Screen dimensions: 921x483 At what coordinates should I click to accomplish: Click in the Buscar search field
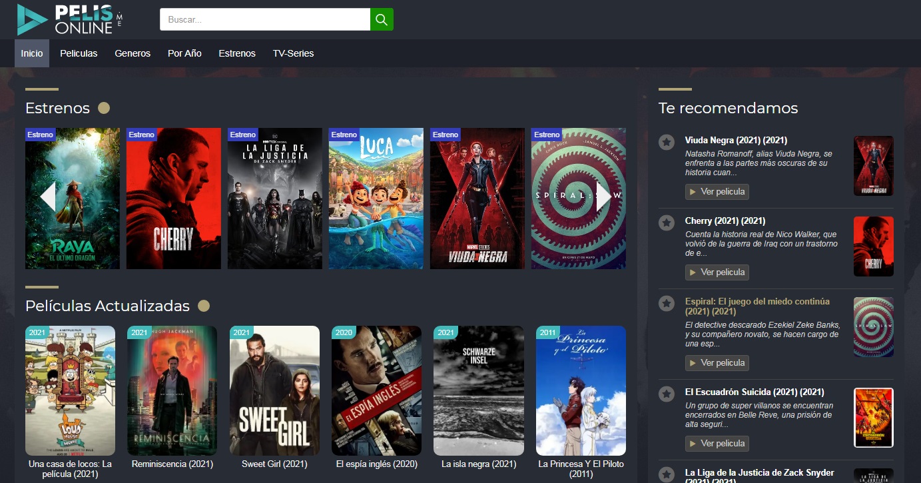point(264,19)
